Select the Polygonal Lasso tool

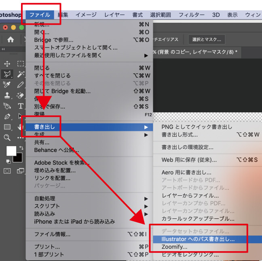pos(7,74)
